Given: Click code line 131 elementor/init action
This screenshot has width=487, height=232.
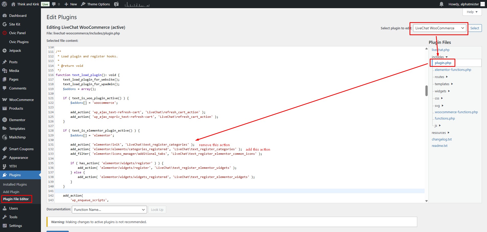Looking at the screenshot, I should 132,145.
